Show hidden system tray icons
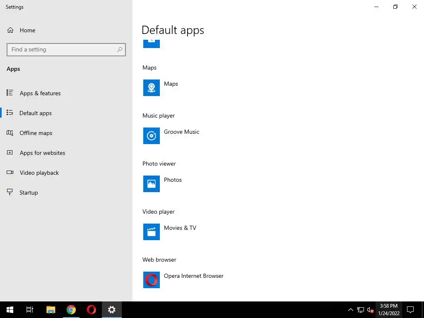 click(350, 310)
